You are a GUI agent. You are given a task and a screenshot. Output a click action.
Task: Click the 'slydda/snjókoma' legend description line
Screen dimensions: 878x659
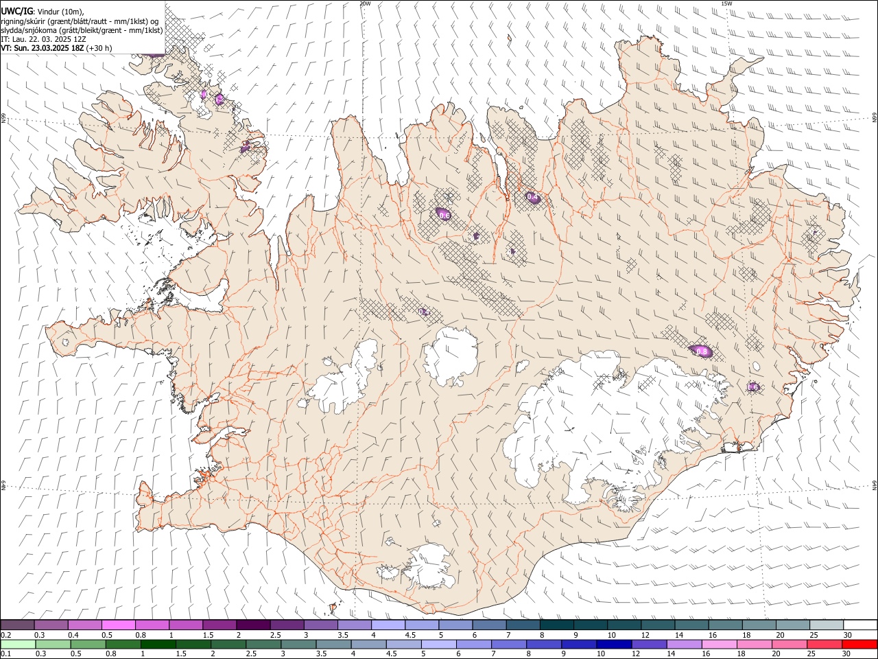[82, 30]
